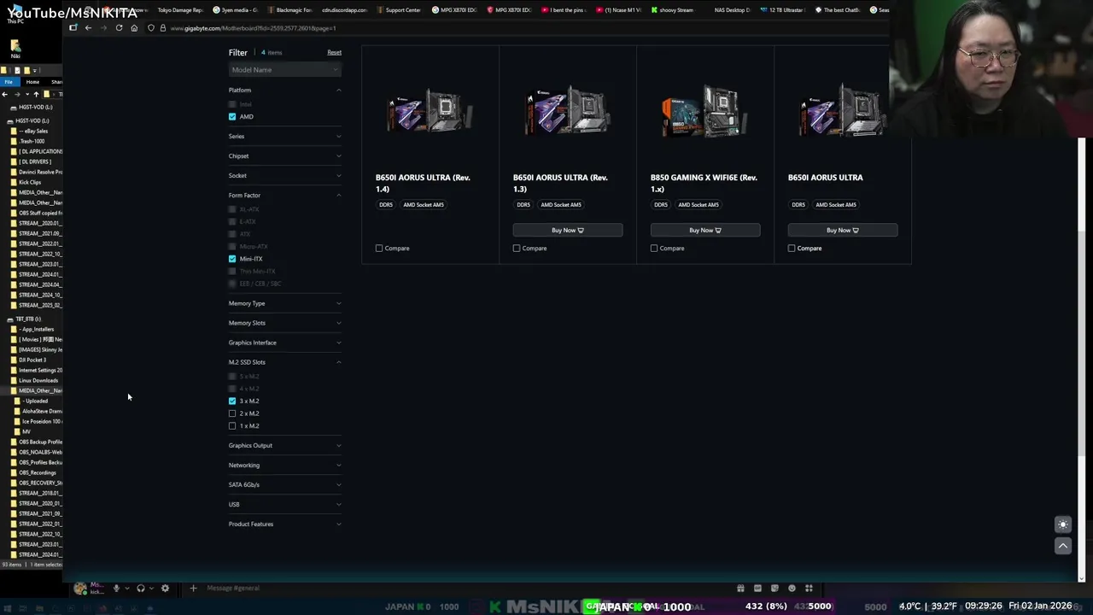Check the 2 x M.2 checkbox
The width and height of the screenshot is (1093, 615).
point(232,413)
